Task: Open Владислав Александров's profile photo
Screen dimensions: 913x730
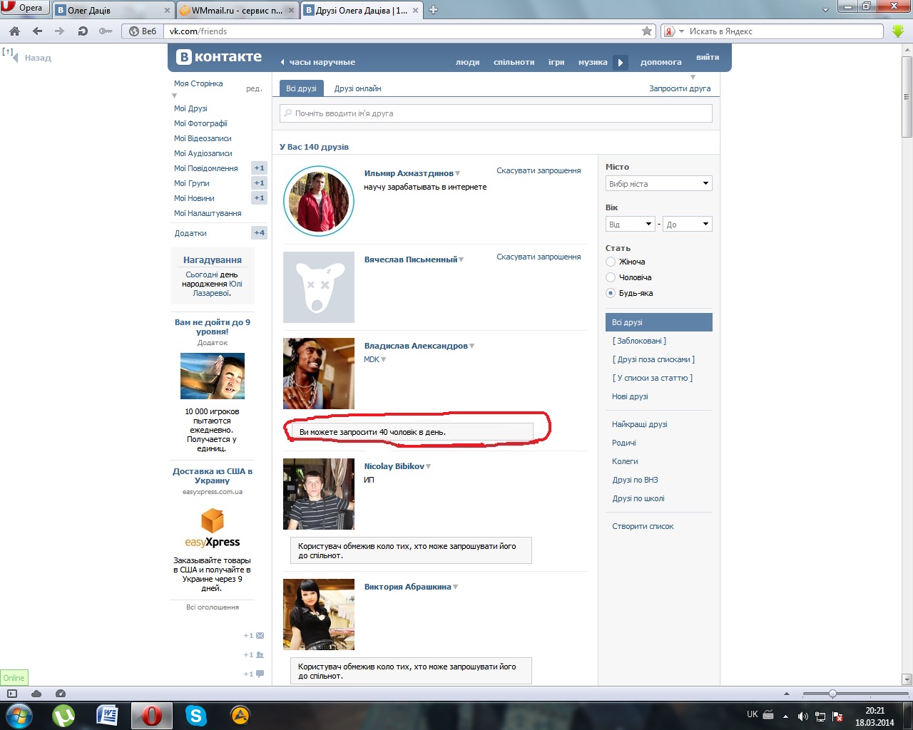Action: coord(319,374)
